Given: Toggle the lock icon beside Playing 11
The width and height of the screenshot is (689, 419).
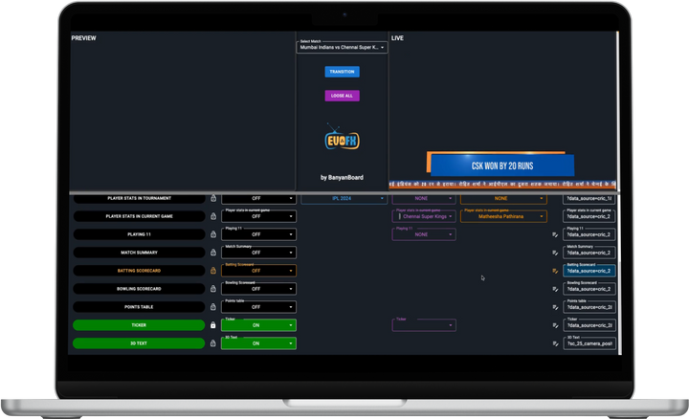Looking at the screenshot, I should tap(213, 234).
